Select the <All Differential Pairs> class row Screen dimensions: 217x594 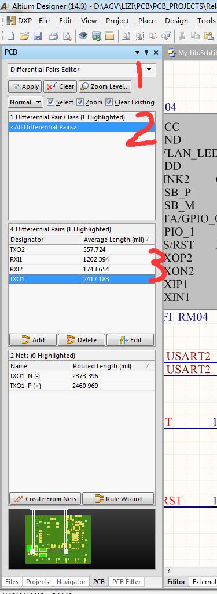(x=82, y=127)
